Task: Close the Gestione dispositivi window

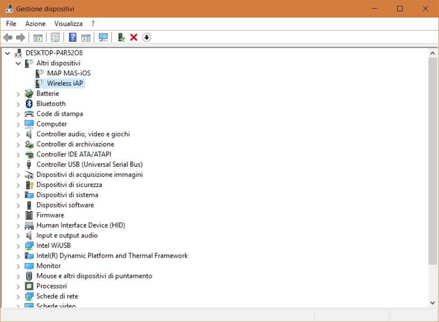Action: pos(426,9)
